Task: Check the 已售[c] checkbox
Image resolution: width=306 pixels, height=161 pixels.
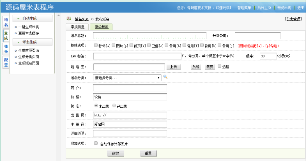Action: click(x=149, y=45)
